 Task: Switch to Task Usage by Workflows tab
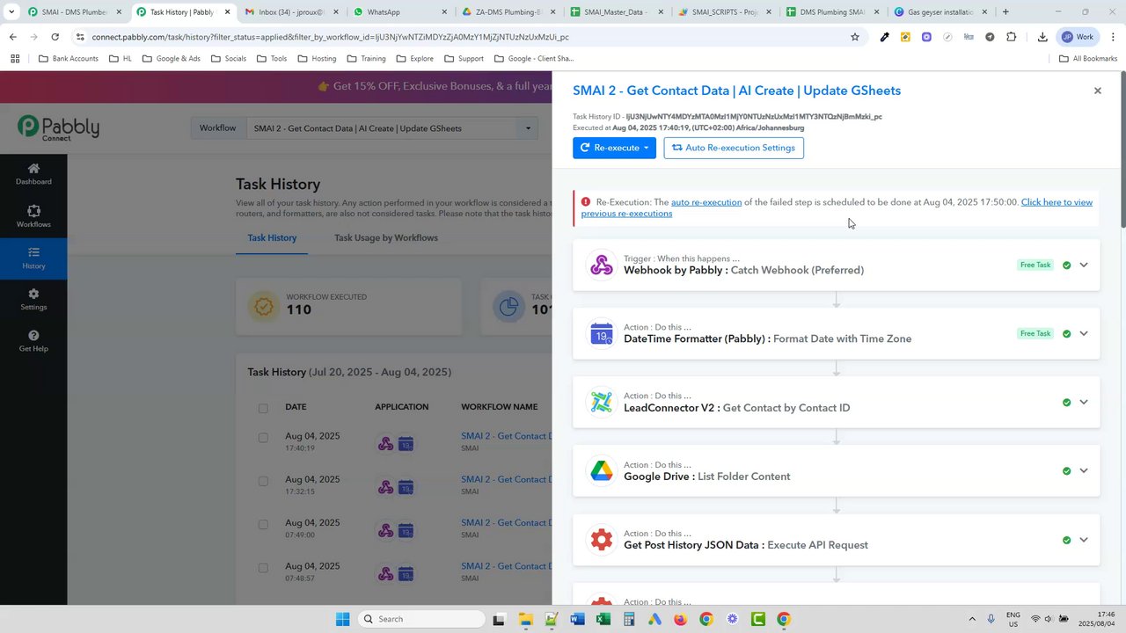tap(386, 237)
